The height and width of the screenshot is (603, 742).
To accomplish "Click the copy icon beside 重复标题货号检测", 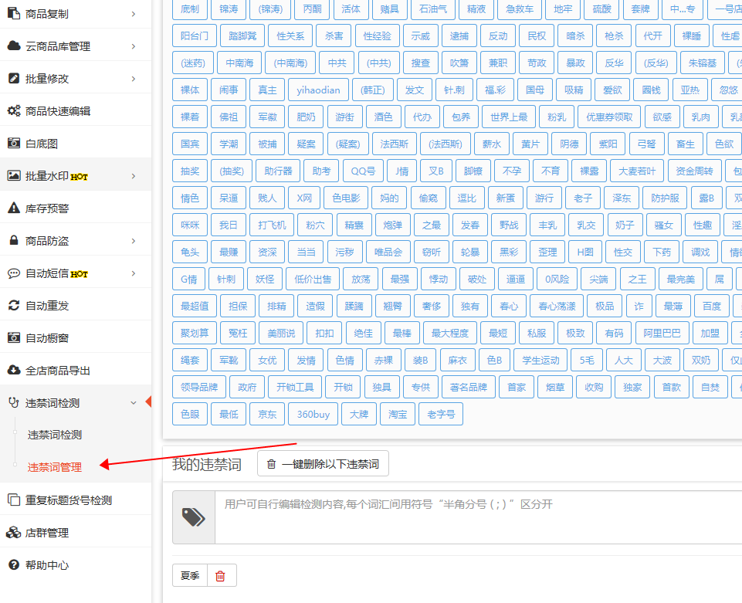I will coord(14,500).
